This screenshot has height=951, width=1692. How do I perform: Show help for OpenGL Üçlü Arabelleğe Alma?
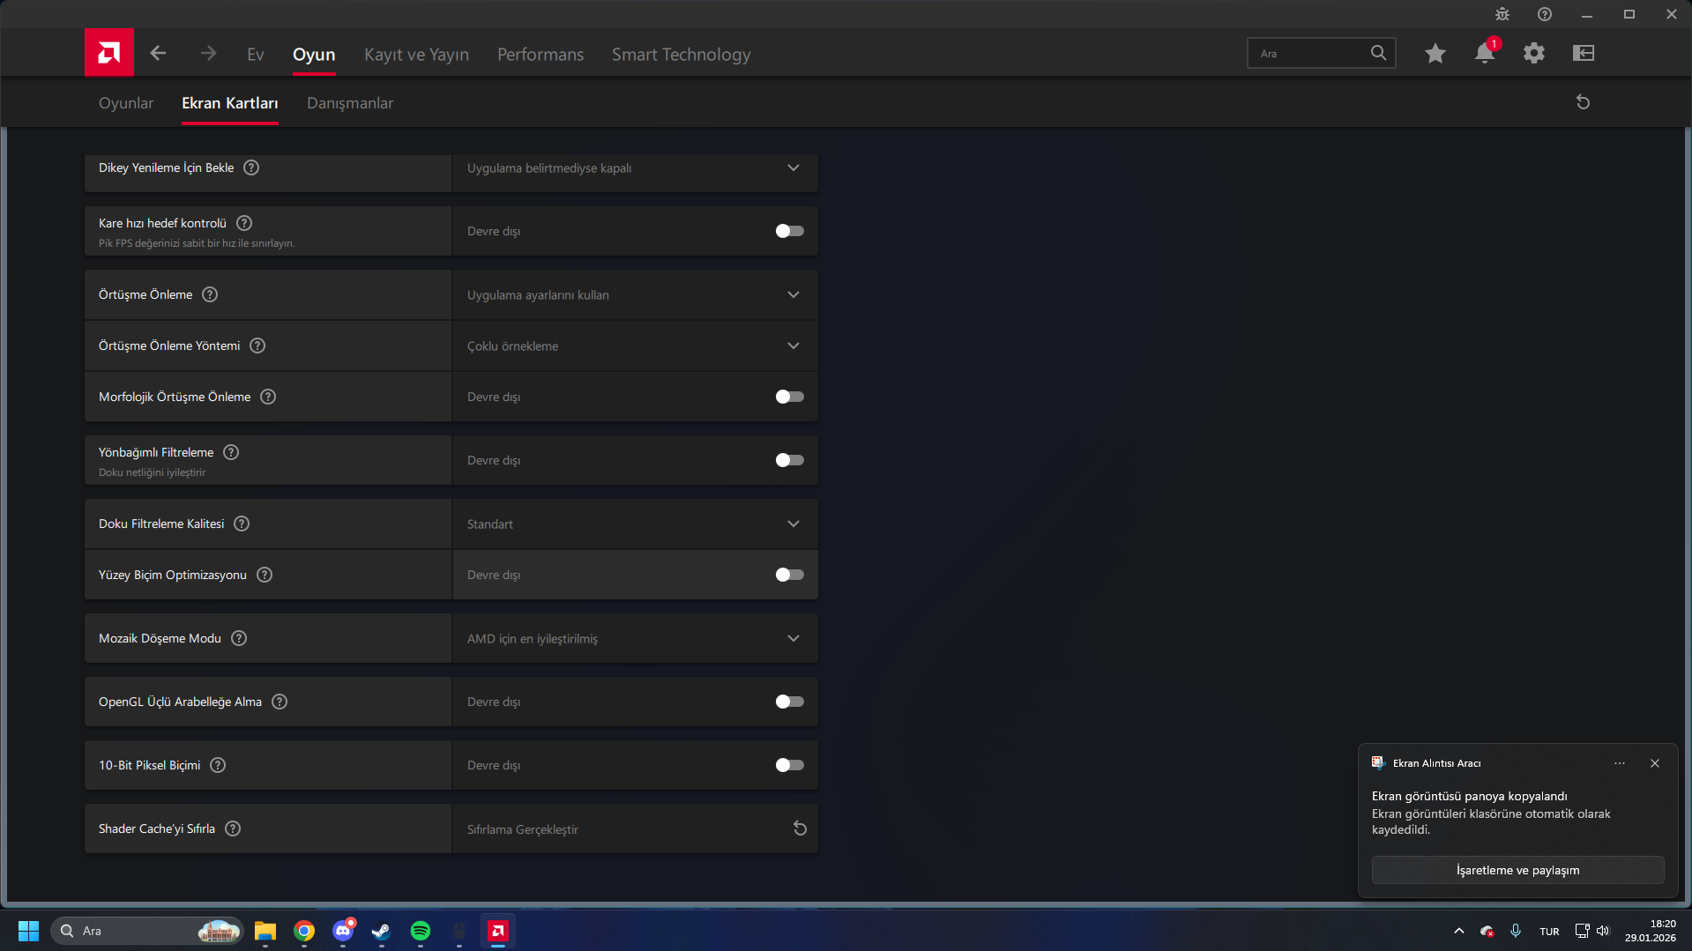pos(280,702)
